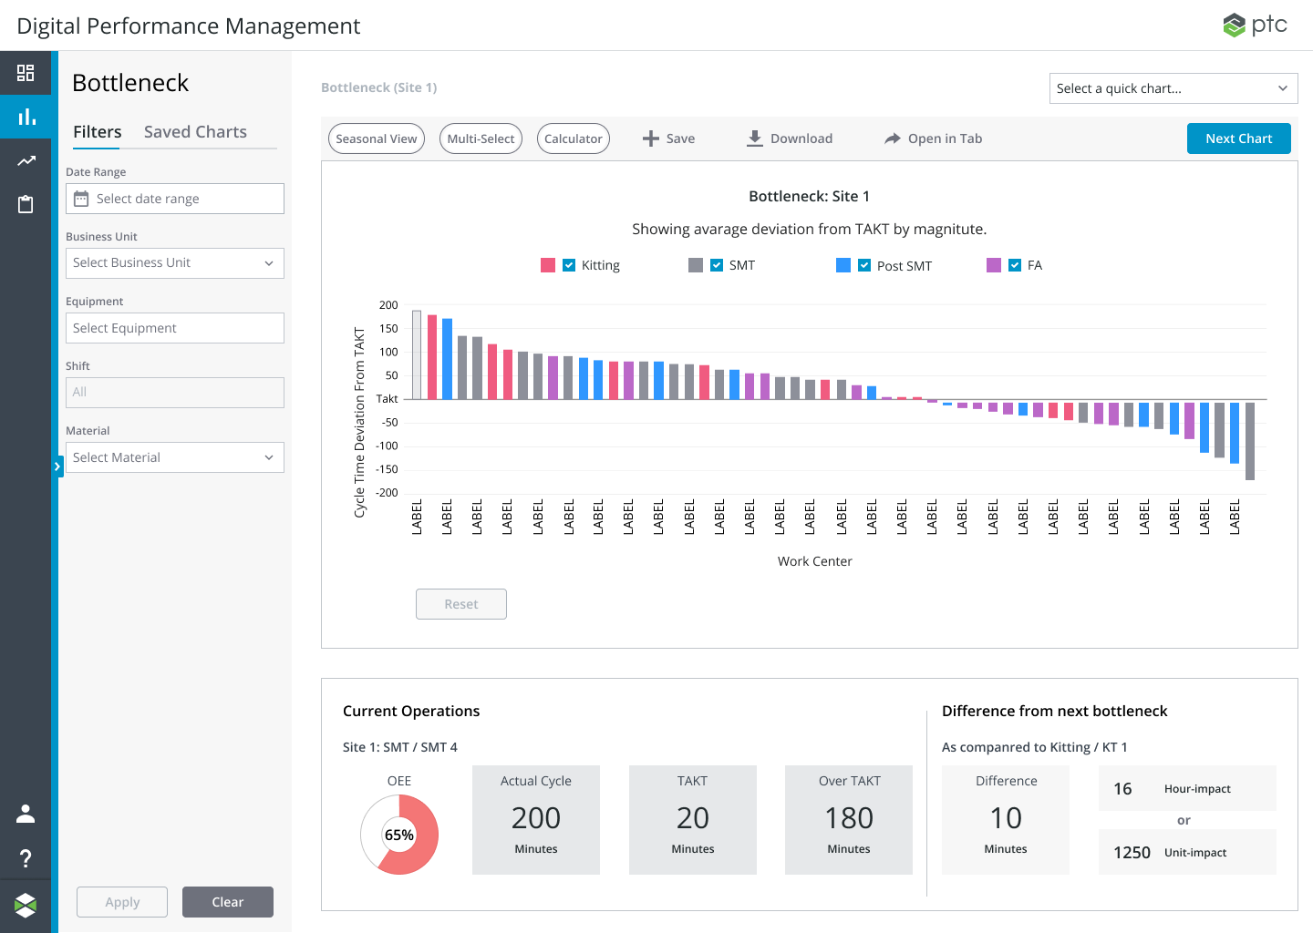Open the dashboard grid icon in sidebar
The height and width of the screenshot is (933, 1313).
point(26,73)
